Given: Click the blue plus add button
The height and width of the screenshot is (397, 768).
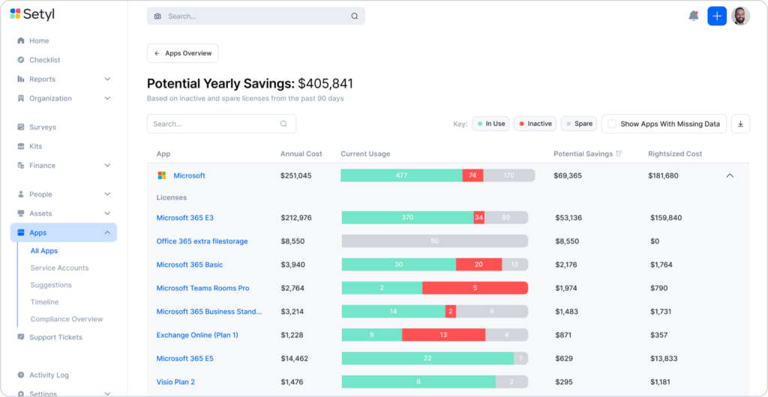Looking at the screenshot, I should [x=716, y=16].
